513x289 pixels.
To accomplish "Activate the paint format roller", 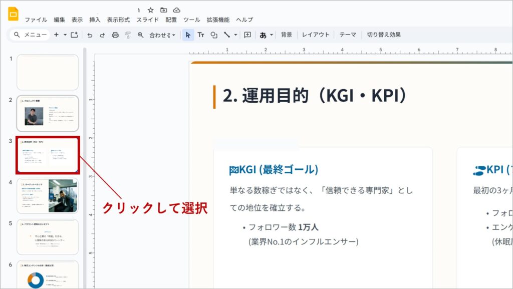I will pos(128,35).
